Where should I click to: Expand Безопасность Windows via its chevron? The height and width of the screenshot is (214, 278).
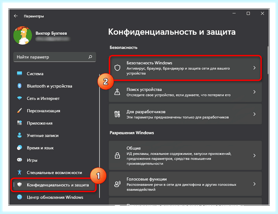coord(254,68)
